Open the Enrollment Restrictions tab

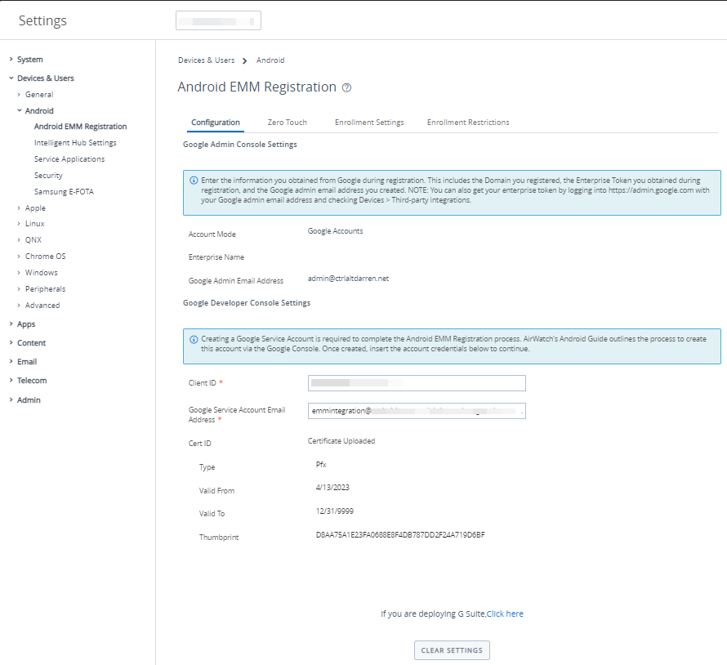point(467,122)
